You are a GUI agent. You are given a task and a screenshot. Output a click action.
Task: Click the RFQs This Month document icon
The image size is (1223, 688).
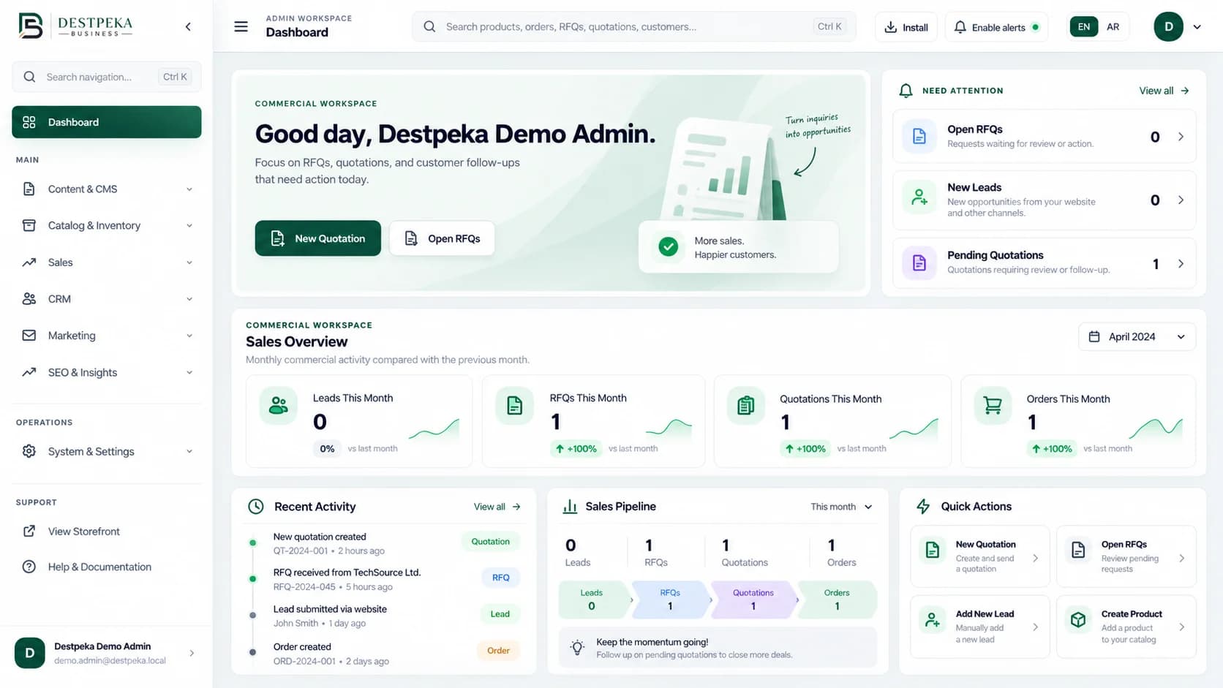514,405
